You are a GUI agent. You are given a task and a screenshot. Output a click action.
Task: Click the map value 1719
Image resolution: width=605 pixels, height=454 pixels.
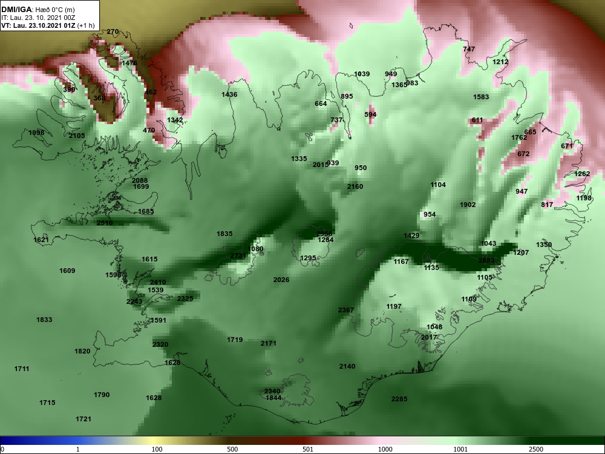[235, 340]
